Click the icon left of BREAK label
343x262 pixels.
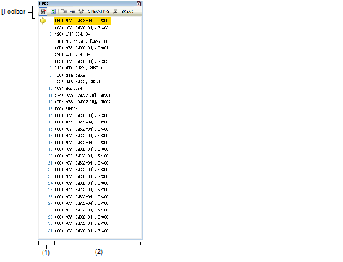[115, 12]
